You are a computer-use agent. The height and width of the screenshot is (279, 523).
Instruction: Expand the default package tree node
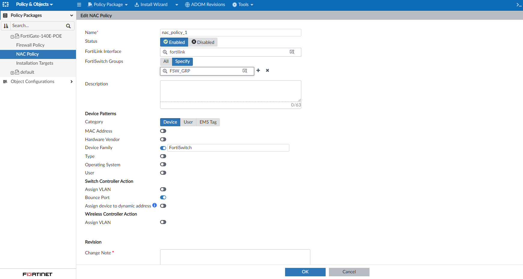pos(12,73)
